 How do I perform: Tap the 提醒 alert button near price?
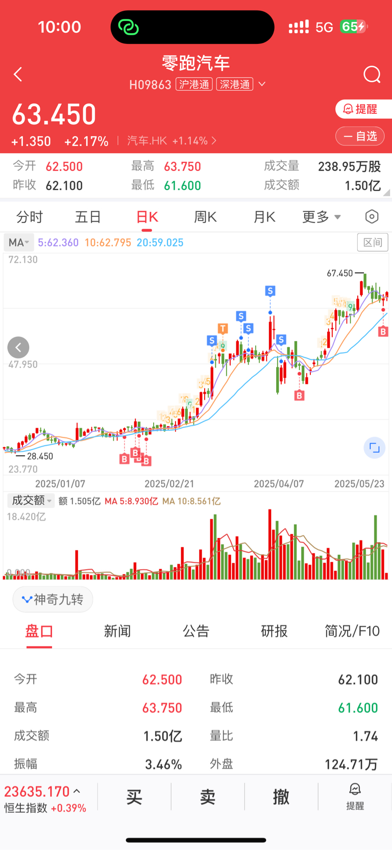pos(363,109)
